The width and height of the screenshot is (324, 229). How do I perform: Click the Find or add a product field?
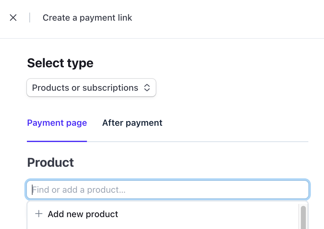167,190
